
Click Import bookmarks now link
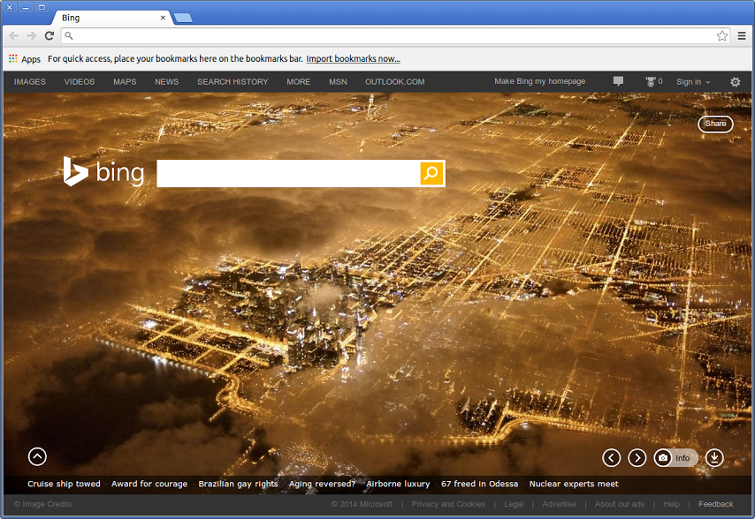click(x=353, y=59)
